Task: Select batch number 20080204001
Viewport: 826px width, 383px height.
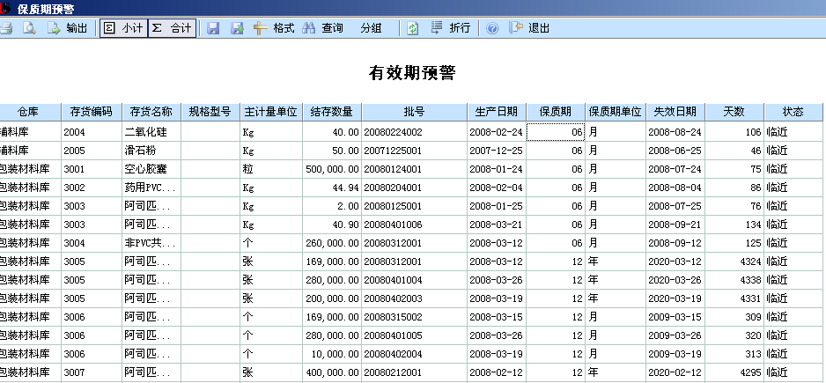Action: [x=415, y=188]
